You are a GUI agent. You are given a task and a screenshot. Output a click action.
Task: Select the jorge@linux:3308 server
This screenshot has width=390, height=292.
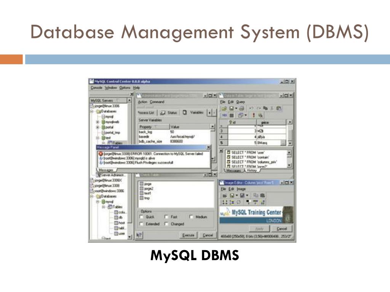coord(105,186)
